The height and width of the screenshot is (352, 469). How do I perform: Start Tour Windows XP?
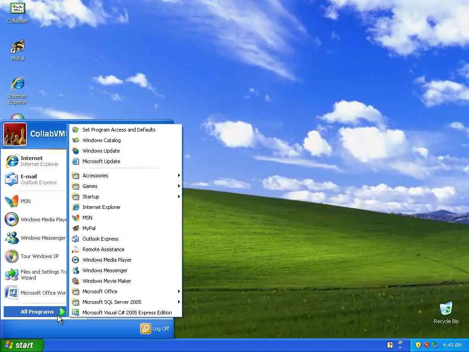coord(34,256)
